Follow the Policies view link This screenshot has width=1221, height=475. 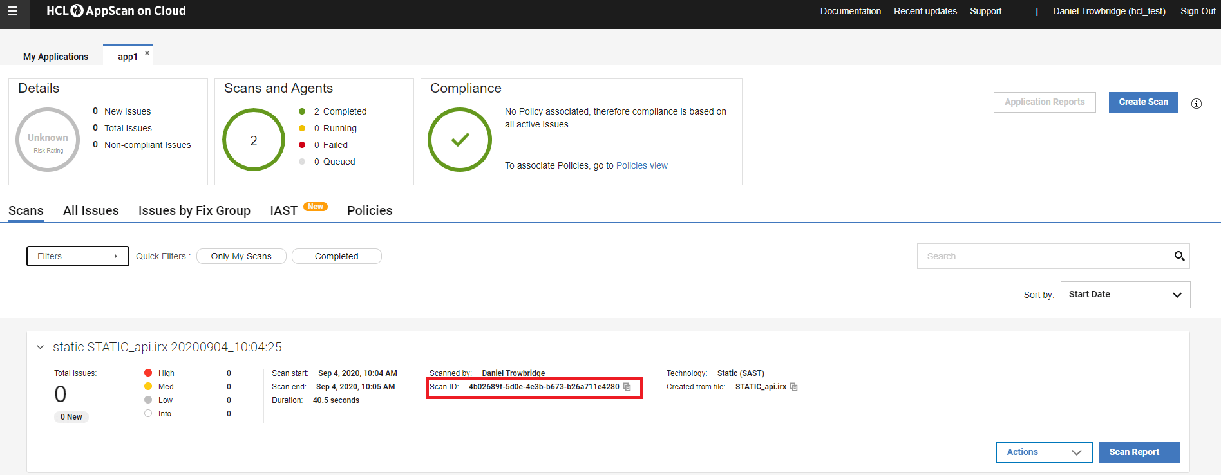(641, 165)
